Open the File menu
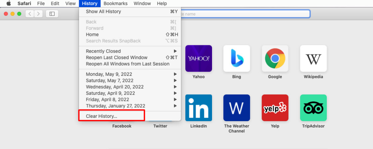Image resolution: width=373 pixels, height=149 pixels. point(41,4)
